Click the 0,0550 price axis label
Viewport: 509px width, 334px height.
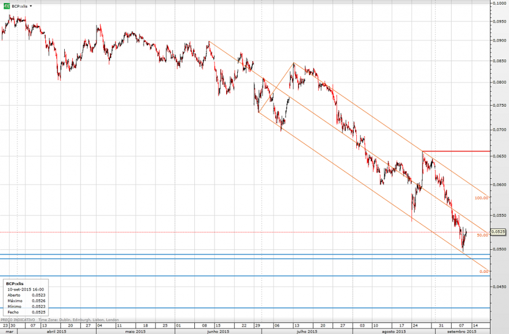coord(499,215)
